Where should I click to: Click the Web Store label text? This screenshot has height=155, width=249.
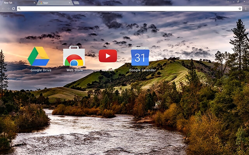(x=75, y=70)
